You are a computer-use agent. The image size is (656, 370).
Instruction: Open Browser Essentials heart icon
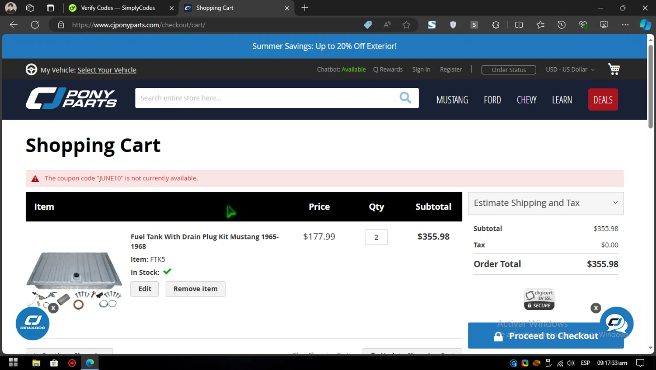click(583, 25)
